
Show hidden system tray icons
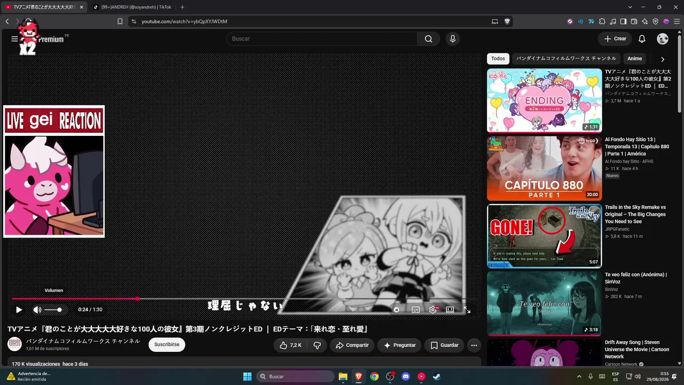point(579,376)
